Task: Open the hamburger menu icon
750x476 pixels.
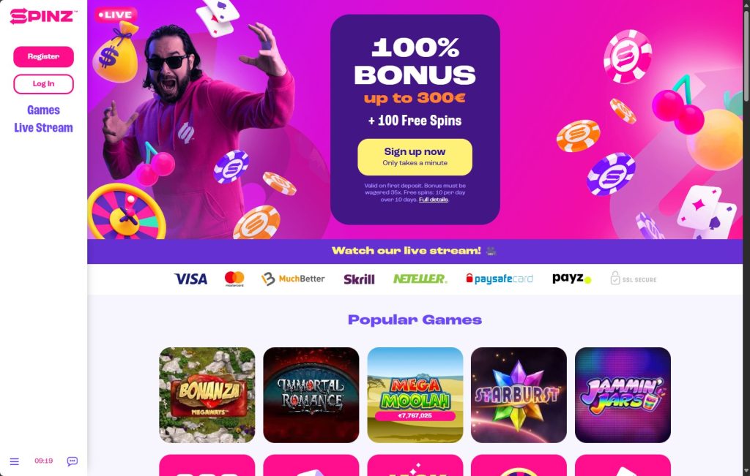Action: [15, 461]
